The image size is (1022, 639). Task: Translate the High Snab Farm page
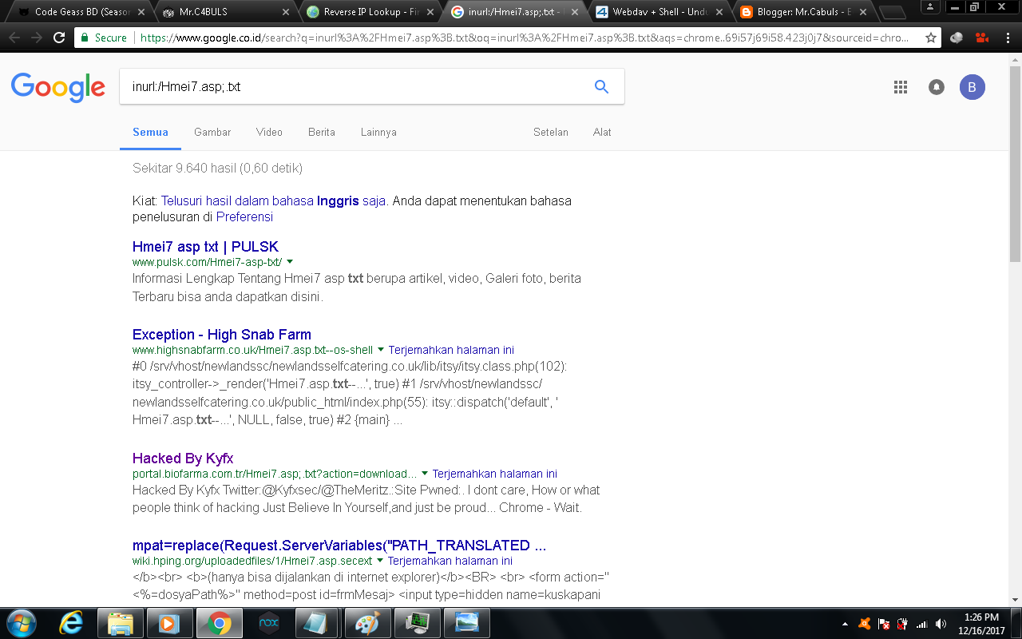coord(451,350)
